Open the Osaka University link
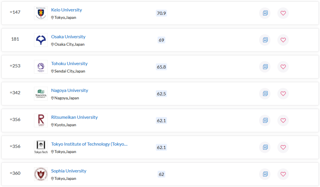Image resolution: width=320 pixels, height=187 pixels. coord(68,37)
